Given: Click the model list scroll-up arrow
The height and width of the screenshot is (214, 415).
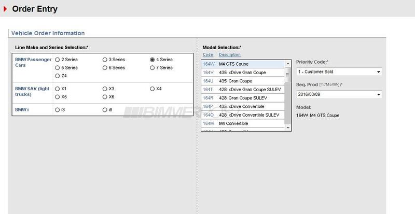Looking at the screenshot, I should point(288,64).
